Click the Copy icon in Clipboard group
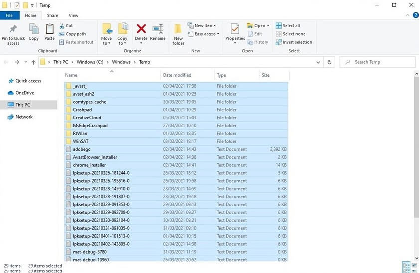420x273 pixels. (34, 30)
